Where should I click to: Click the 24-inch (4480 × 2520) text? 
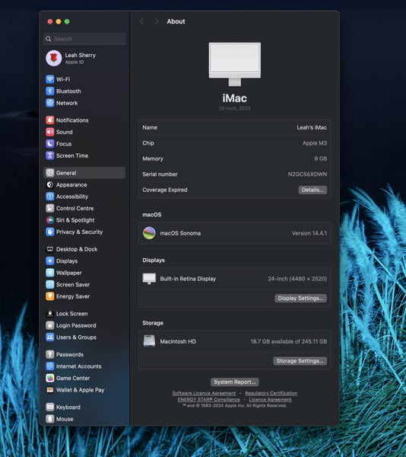[x=297, y=279]
